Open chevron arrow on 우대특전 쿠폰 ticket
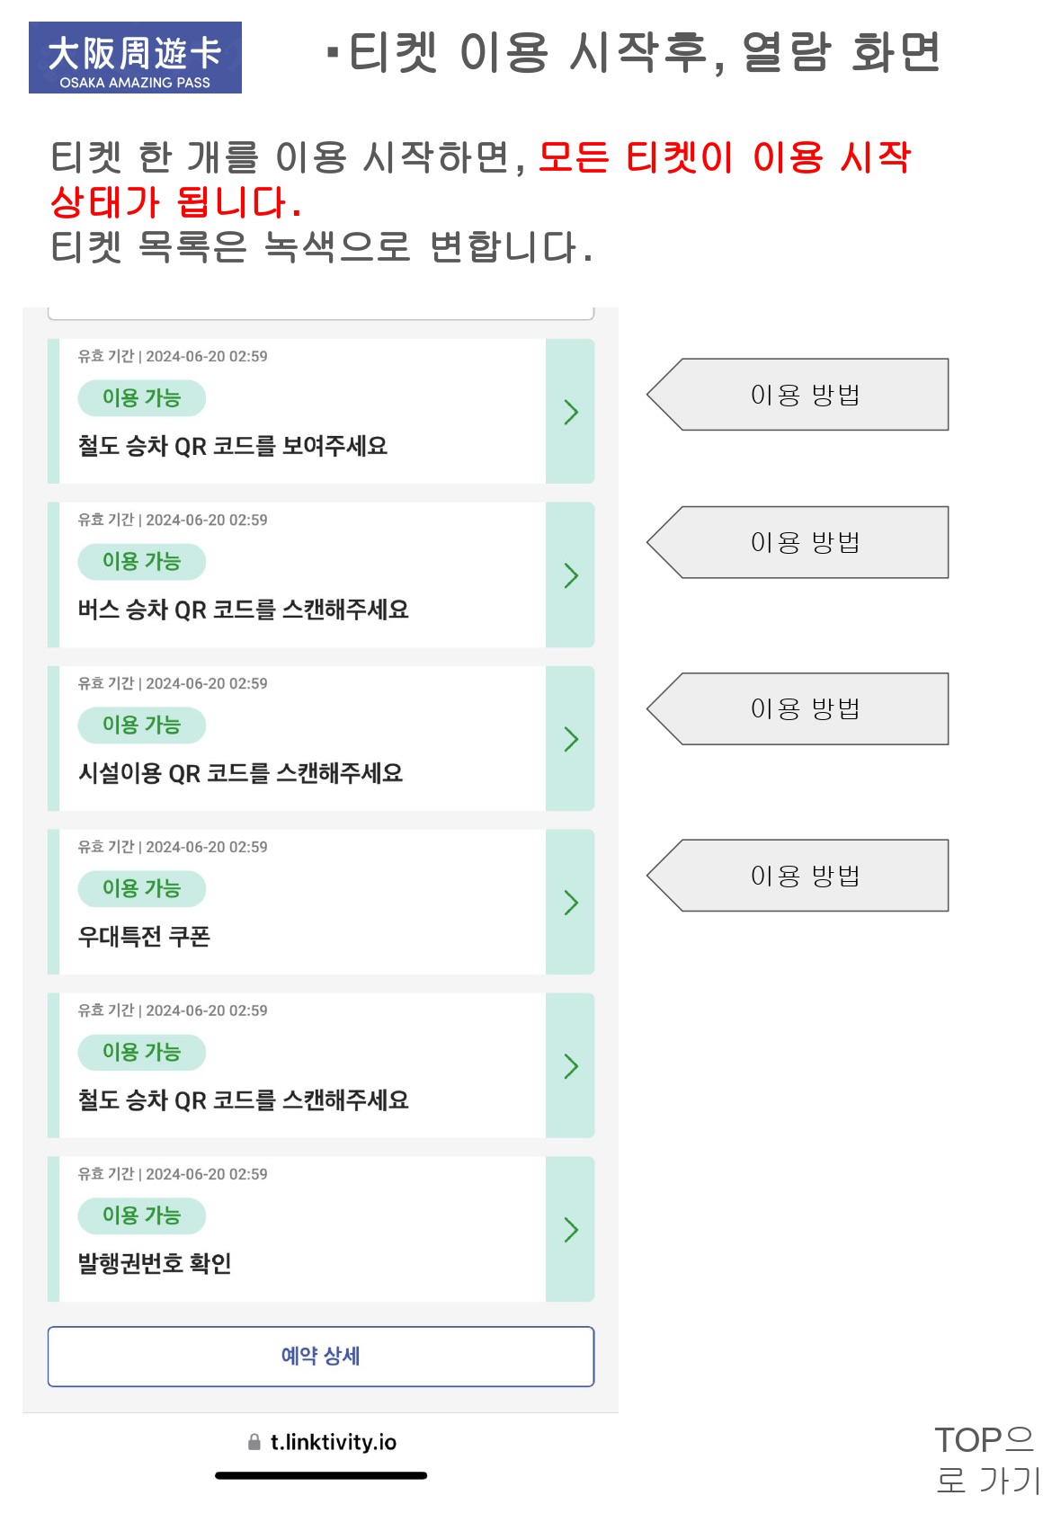This screenshot has height=1540, width=1061. pyautogui.click(x=570, y=903)
